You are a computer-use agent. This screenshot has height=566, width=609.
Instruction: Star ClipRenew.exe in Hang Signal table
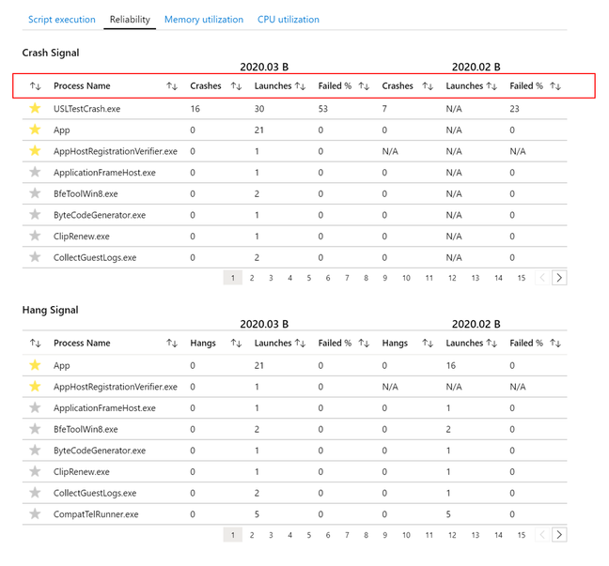(x=35, y=471)
